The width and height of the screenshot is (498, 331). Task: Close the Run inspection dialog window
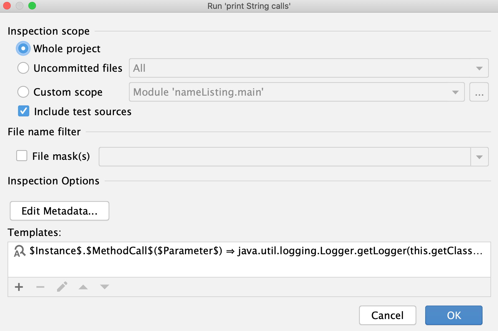(x=7, y=6)
